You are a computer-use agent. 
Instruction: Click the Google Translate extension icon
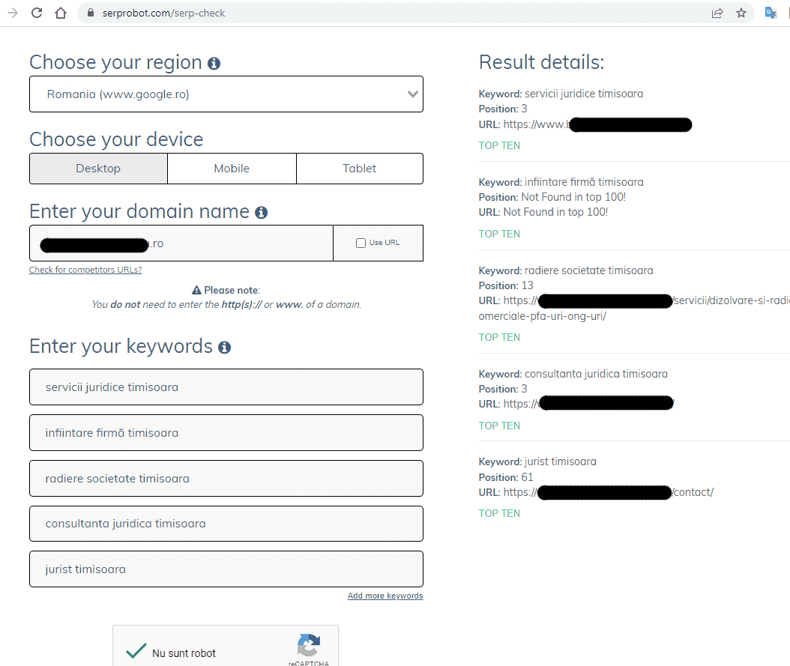pyautogui.click(x=771, y=13)
